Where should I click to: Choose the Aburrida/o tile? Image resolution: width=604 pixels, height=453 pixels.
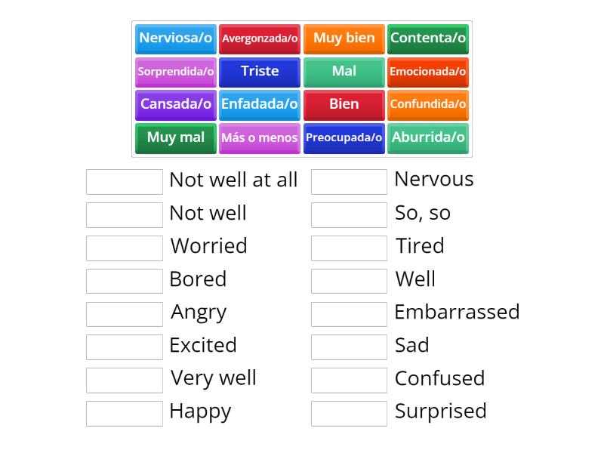click(428, 138)
